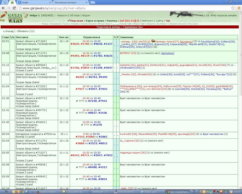This screenshot has height=194, width=242.
Task: Open player Samchik [41] profile
Action: tap(128, 65)
